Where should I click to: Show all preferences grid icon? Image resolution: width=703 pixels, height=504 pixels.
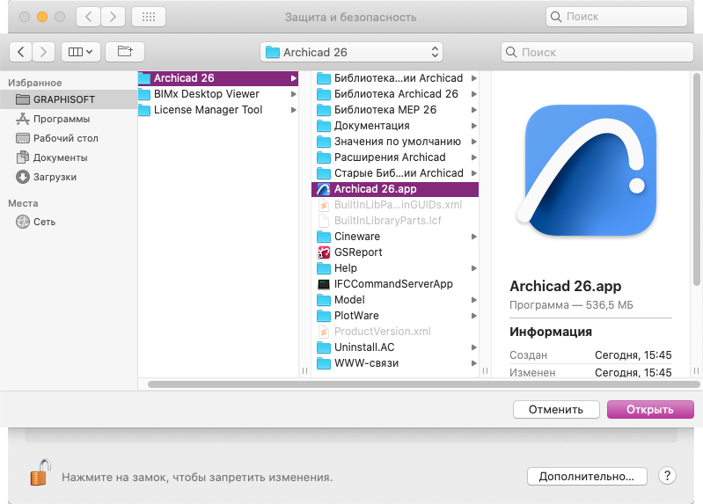149,17
